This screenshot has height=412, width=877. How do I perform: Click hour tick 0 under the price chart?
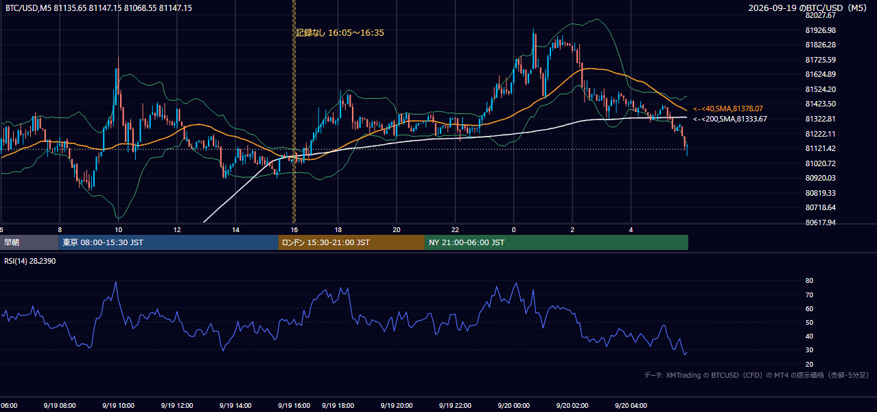pos(514,229)
